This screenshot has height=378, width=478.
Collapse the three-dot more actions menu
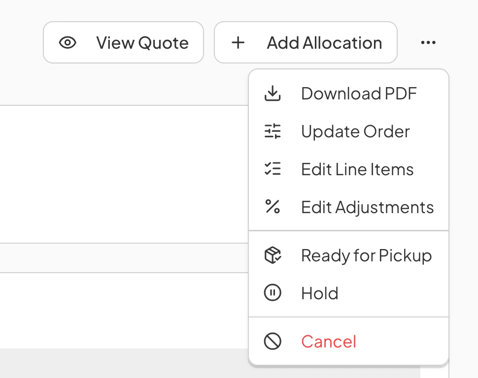tap(428, 43)
